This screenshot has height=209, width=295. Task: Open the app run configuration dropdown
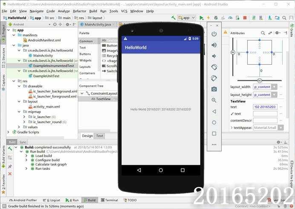(x=186, y=18)
